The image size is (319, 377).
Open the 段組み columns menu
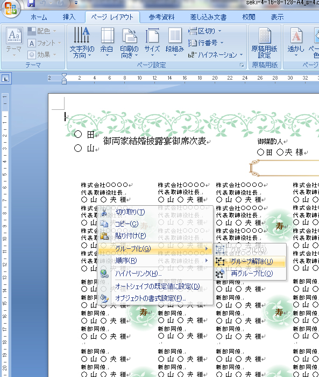coord(175,43)
